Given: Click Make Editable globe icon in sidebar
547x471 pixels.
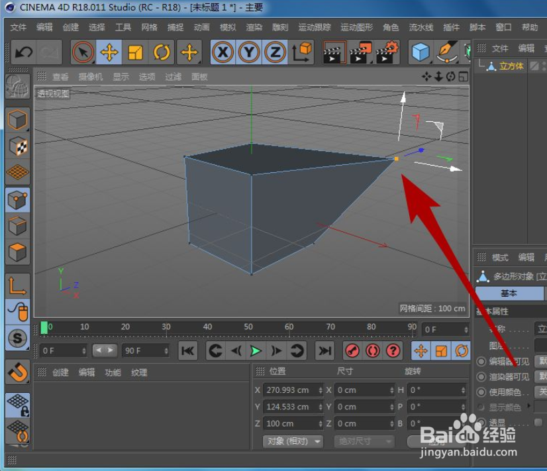Looking at the screenshot, I should point(17,86).
